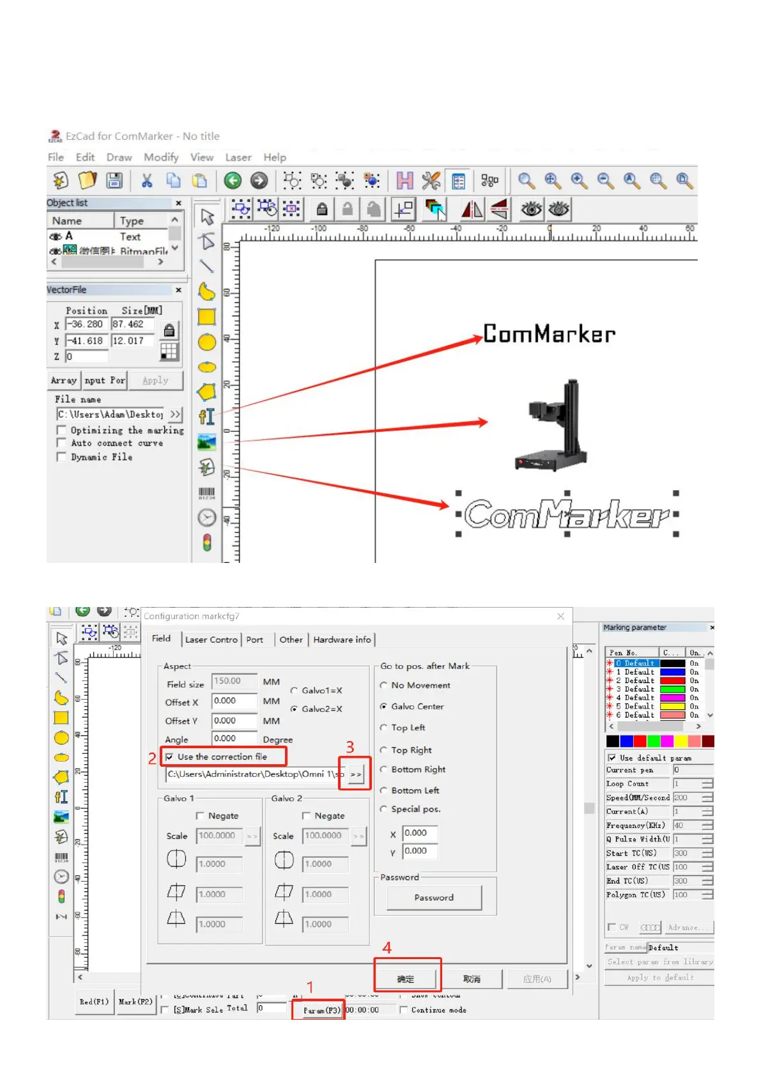Click the 确定 confirm button

click(406, 979)
